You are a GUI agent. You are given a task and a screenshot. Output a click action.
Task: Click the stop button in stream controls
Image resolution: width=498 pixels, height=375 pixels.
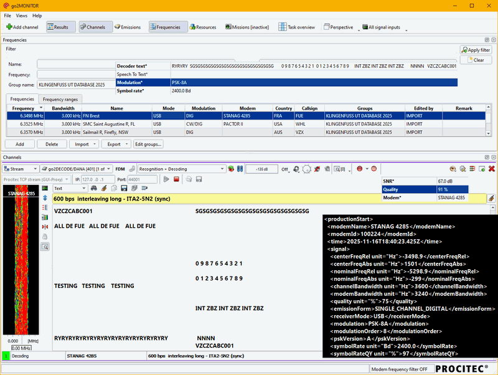pyautogui.click(x=176, y=179)
